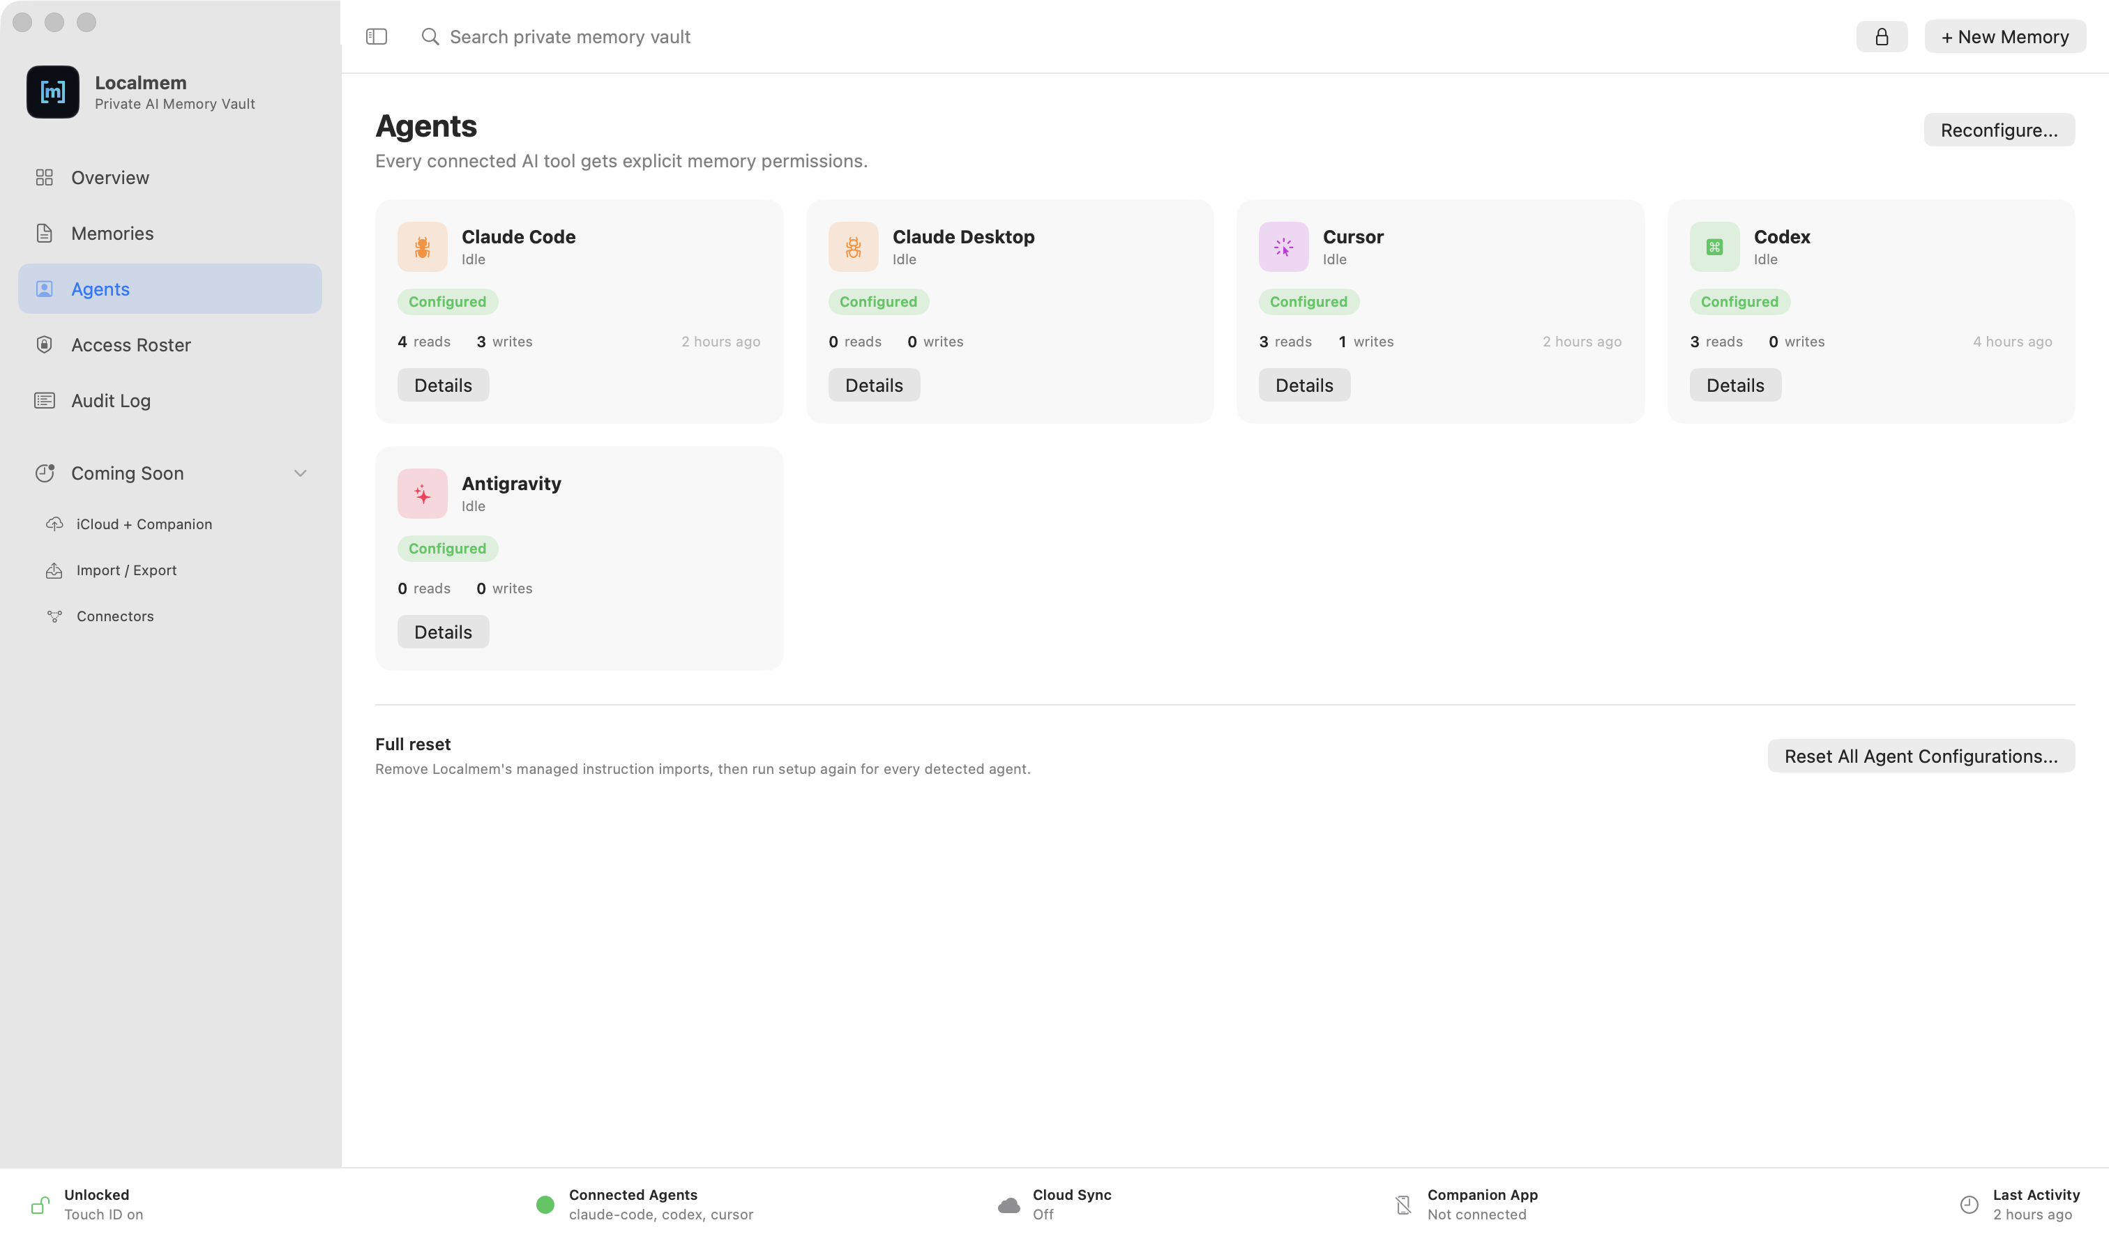Click the Cloud Sync 'Off' status
The height and width of the screenshot is (1241, 2109).
tap(1043, 1215)
